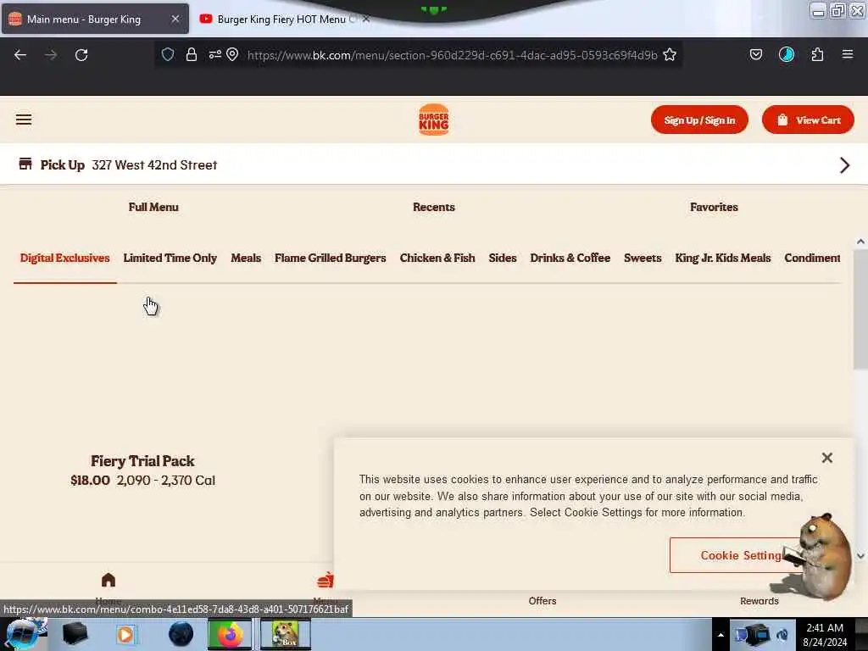View site security via the padlock icon
This screenshot has height=651, width=868.
[x=192, y=54]
